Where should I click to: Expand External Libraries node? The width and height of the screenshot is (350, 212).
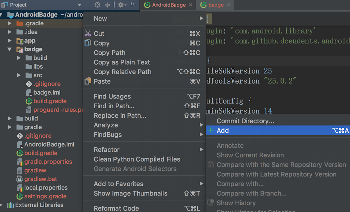point(1,205)
